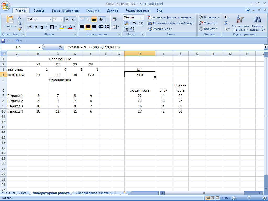Click the Paste clipboard icon
Screen dimensions: 268x201
click(10, 19)
